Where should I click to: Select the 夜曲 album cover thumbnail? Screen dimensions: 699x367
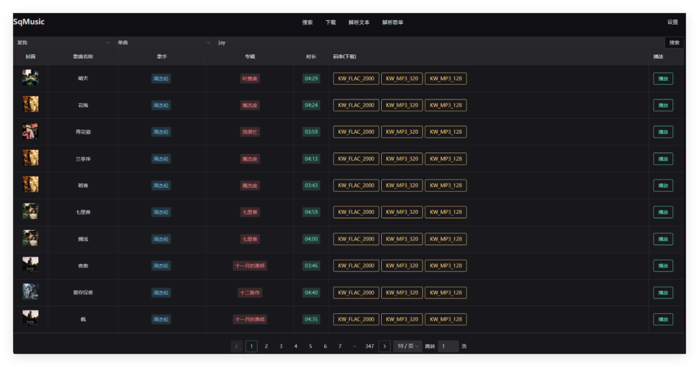pos(30,265)
